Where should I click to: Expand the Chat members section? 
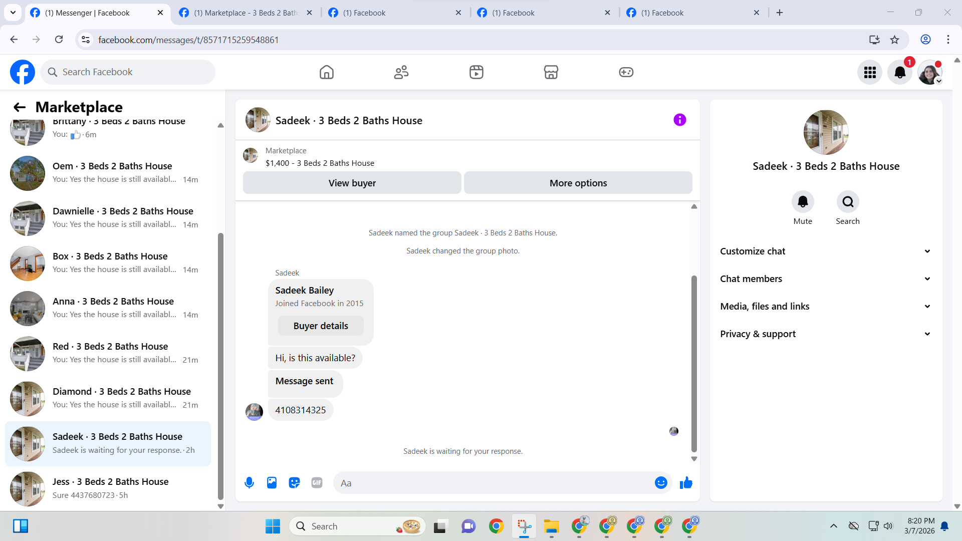point(826,279)
